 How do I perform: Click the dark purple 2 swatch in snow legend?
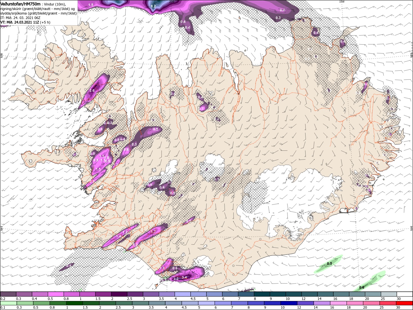[119, 294]
